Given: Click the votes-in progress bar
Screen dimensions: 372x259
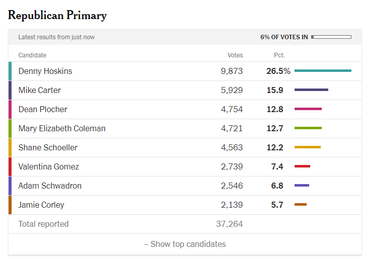Looking at the screenshot, I should click(331, 37).
